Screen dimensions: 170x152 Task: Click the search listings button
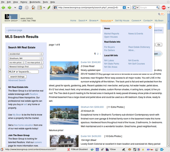[17, 77]
